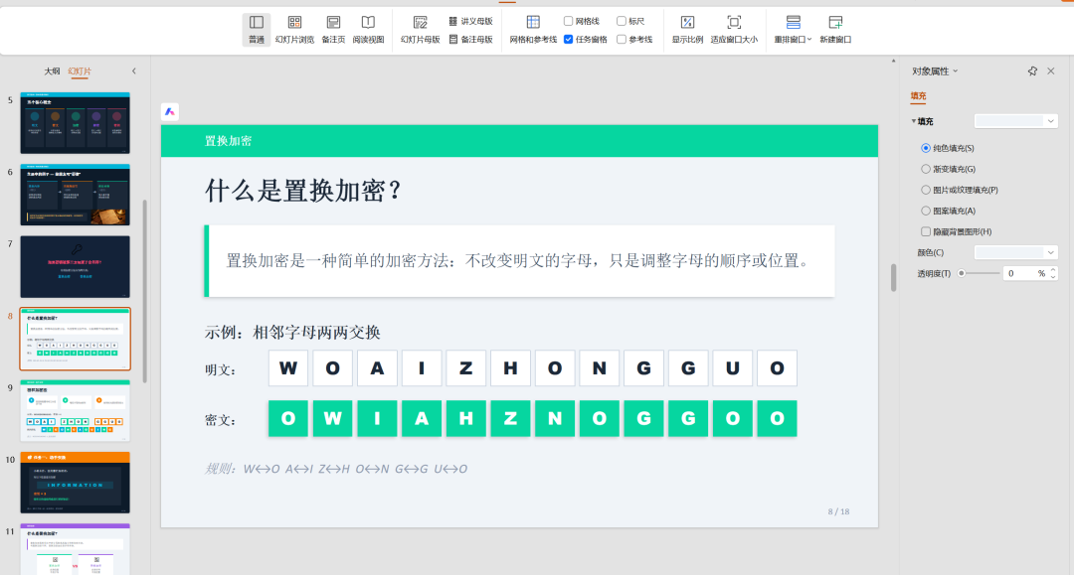Image resolution: width=1074 pixels, height=575 pixels.
Task: Select Pattern fill (图案填充) radio
Action: pyautogui.click(x=926, y=211)
